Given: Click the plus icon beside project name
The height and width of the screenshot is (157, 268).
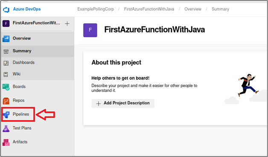Looking at the screenshot, I should (x=67, y=23).
